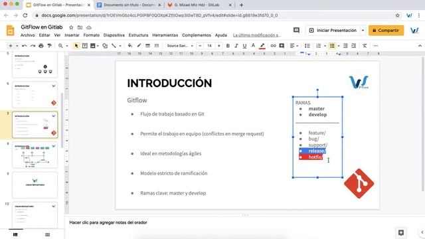Switch to the Documento sin título tab

[129, 5]
